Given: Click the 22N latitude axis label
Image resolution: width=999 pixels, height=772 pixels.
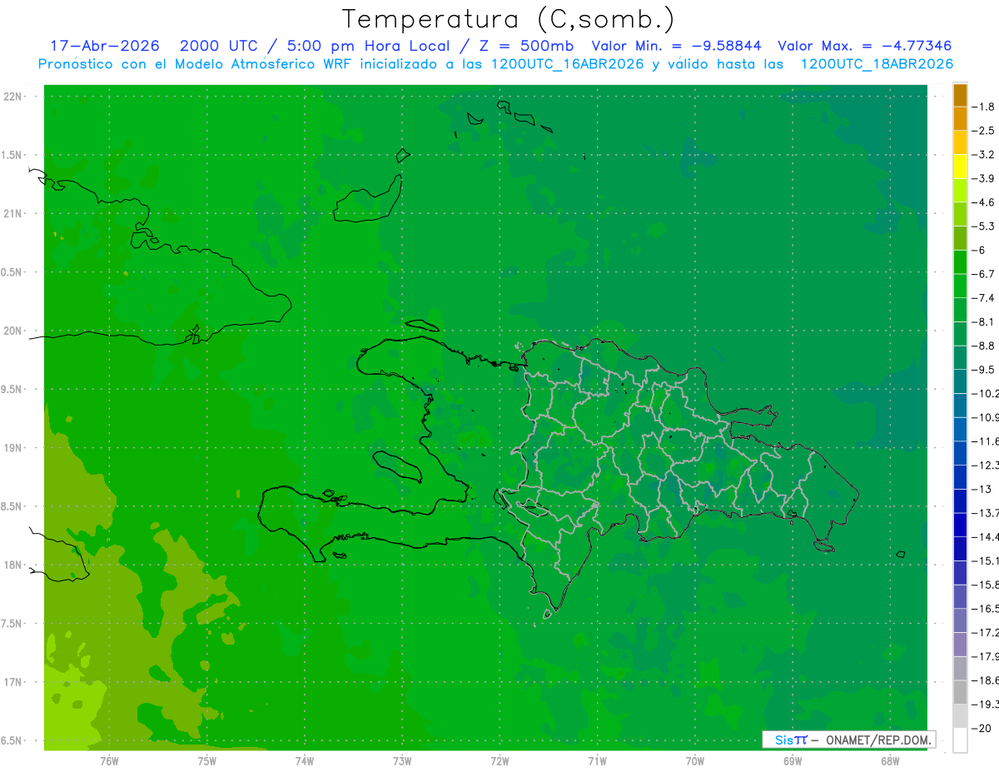Looking at the screenshot, I should [x=14, y=96].
